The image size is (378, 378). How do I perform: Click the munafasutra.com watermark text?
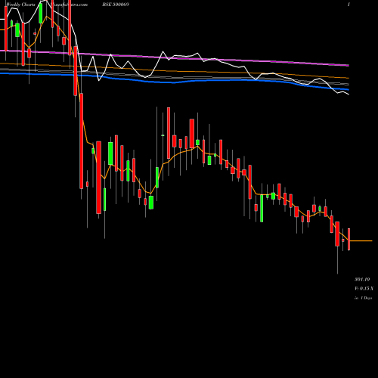click(69, 5)
